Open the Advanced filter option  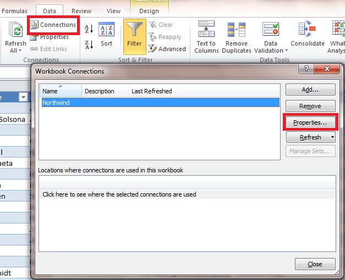point(167,49)
